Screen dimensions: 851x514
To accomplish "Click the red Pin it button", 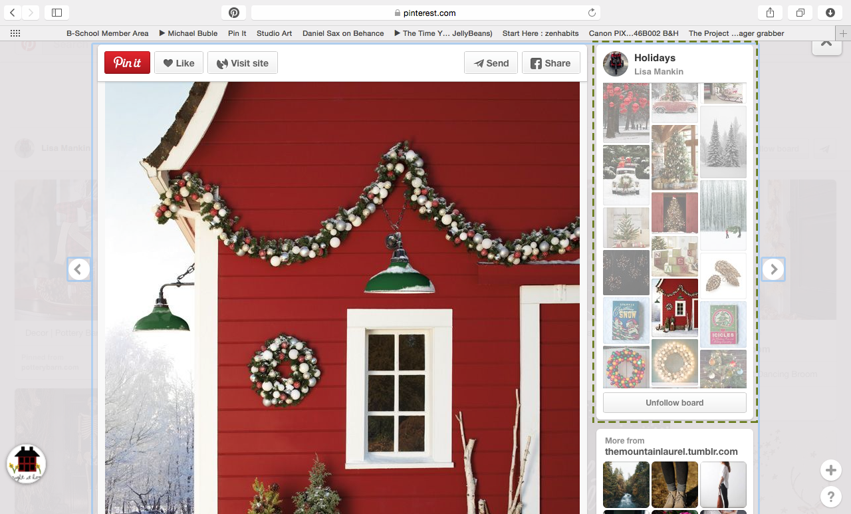I will coord(127,63).
